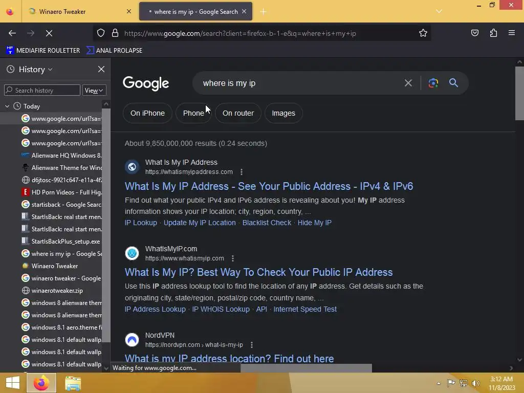This screenshot has width=524, height=393.
Task: Go to the Google logo homepage
Action: pyautogui.click(x=146, y=83)
